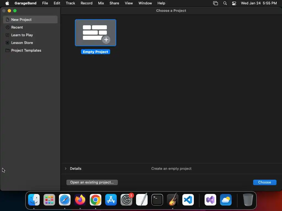Viewport: 282px width, 211px height.
Task: Open TextEdit from the Dock
Action: tap(142, 199)
